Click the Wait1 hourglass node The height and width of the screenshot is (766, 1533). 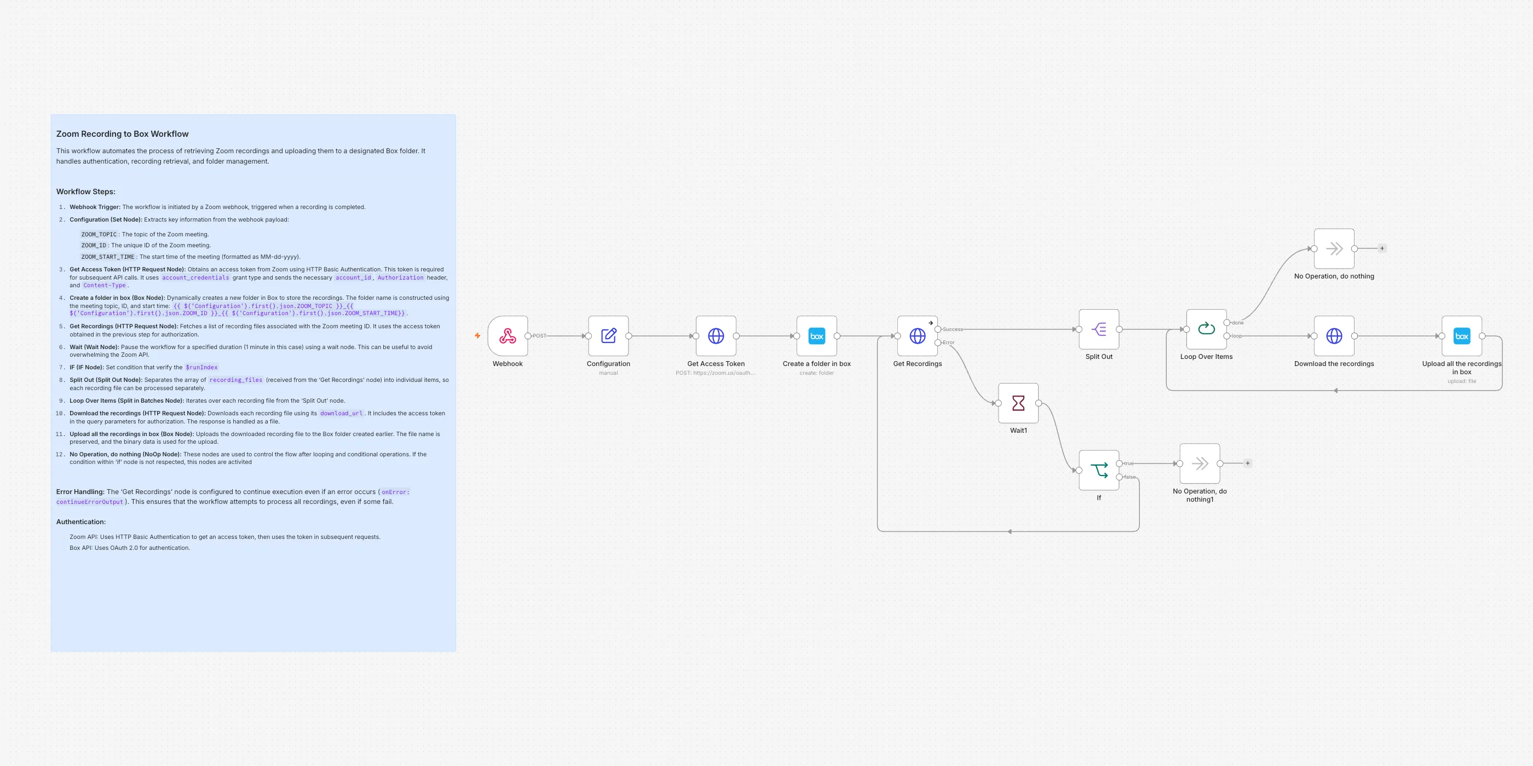(1018, 403)
